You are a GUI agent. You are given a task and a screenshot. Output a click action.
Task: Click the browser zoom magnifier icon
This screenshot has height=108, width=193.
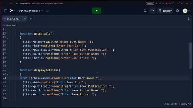(156, 4)
